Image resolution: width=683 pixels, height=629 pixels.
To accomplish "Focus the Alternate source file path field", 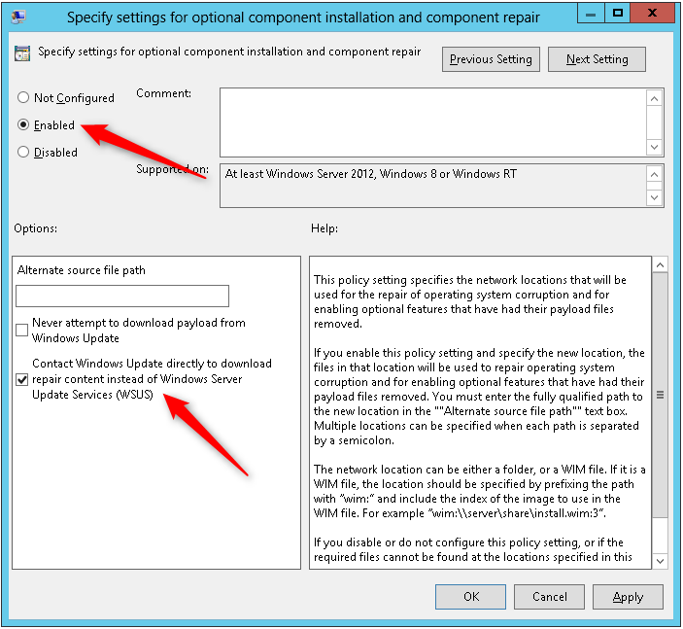I will pos(122,296).
